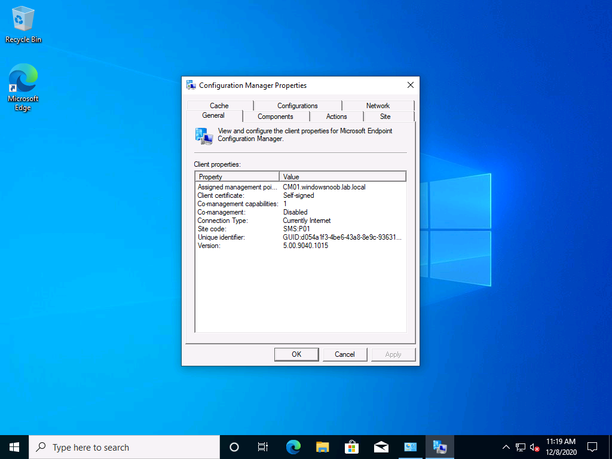Open Task View on the taskbar
Image resolution: width=612 pixels, height=459 pixels.
tap(263, 447)
